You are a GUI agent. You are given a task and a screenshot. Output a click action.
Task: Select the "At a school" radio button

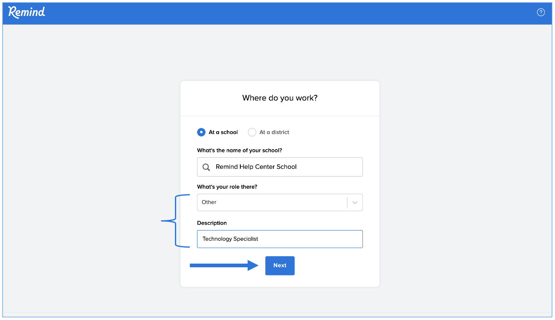coord(201,132)
